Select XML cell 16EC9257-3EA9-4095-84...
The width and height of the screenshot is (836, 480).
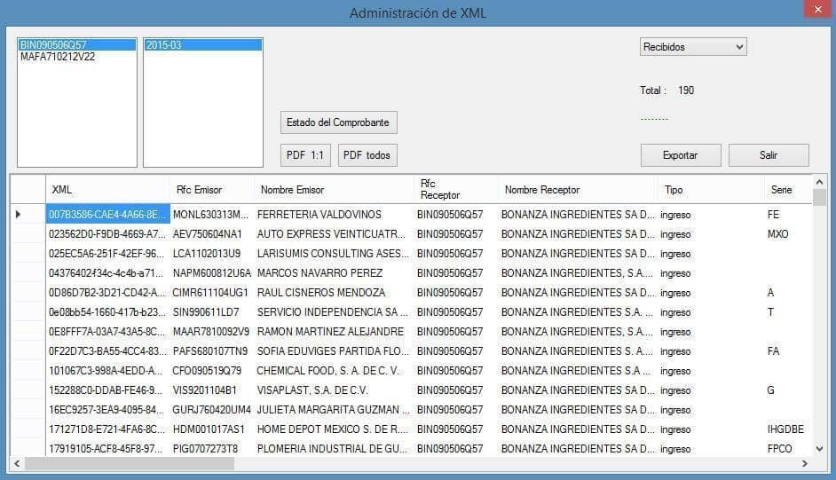(x=107, y=410)
